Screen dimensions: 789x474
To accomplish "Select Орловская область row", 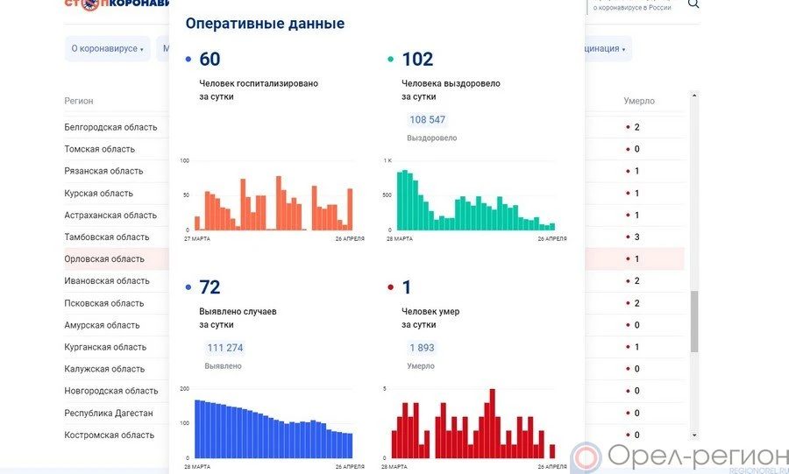I will coord(104,259).
